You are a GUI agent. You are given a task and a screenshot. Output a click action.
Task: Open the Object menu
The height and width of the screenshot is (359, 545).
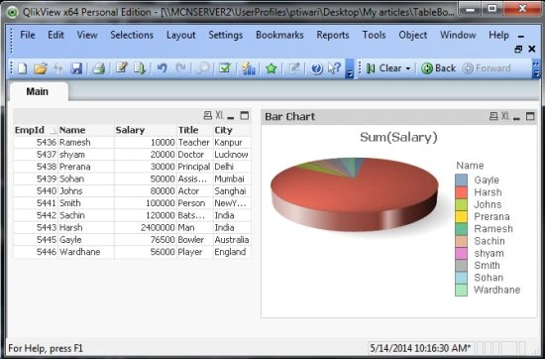[413, 35]
